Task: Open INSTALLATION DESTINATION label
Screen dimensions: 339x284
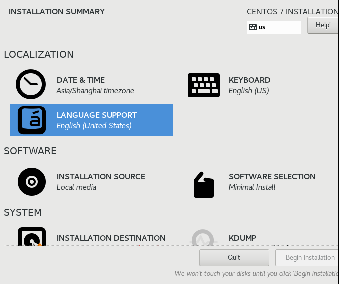Action: (111, 238)
